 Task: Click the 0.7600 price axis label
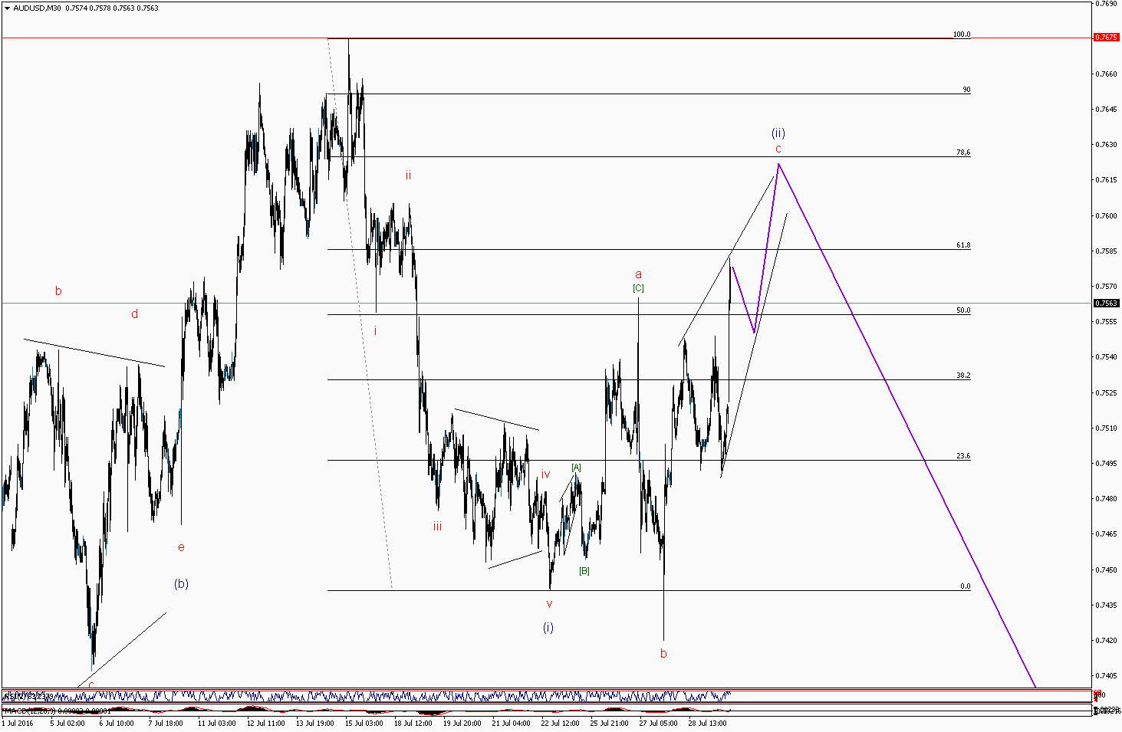(1107, 215)
